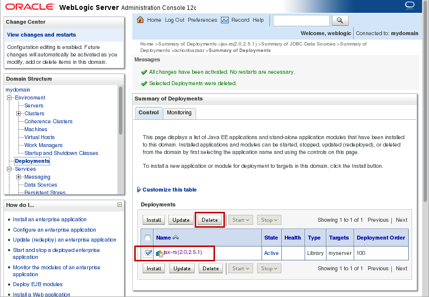
Task: Open View changes and restarts link
Action: pyautogui.click(x=41, y=35)
